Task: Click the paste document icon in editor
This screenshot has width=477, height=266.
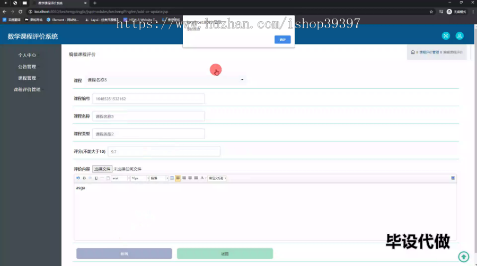Action: [108, 178]
